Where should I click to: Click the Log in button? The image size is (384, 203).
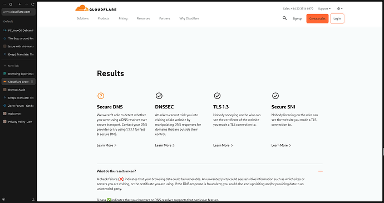click(337, 18)
